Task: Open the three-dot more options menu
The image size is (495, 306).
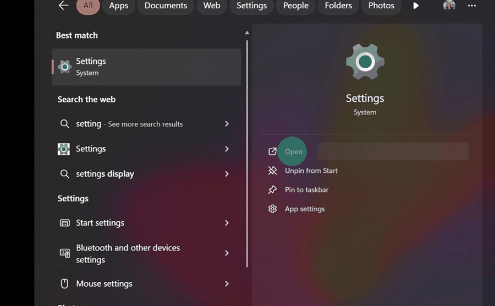Action: pos(472,6)
